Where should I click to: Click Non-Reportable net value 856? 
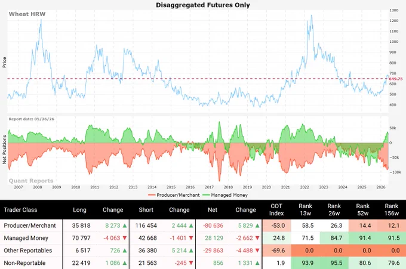point(219,263)
